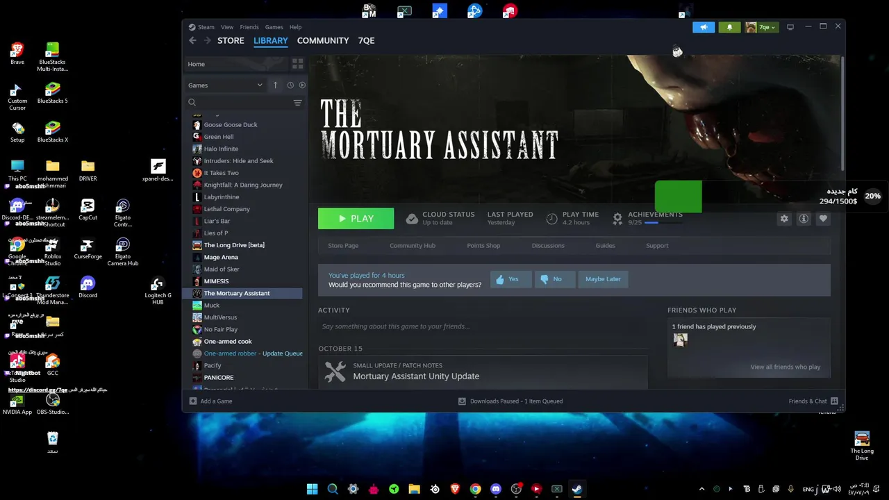Open the Community Hub link

click(413, 246)
